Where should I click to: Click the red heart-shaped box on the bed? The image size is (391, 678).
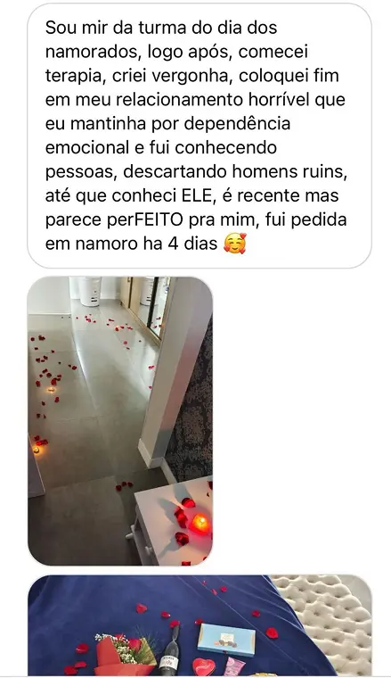pyautogui.click(x=204, y=666)
